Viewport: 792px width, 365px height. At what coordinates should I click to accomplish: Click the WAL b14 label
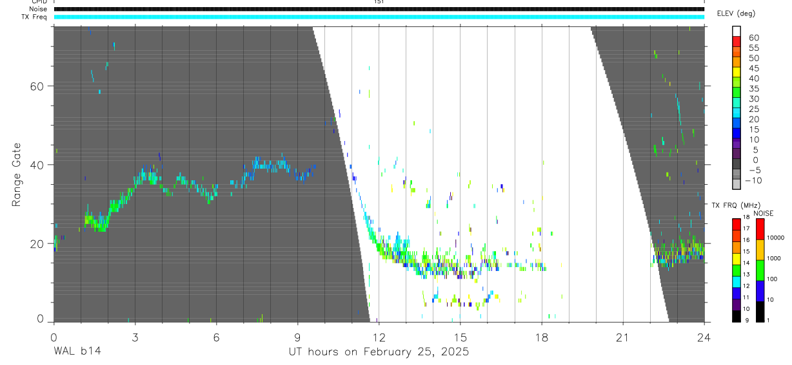tap(77, 351)
